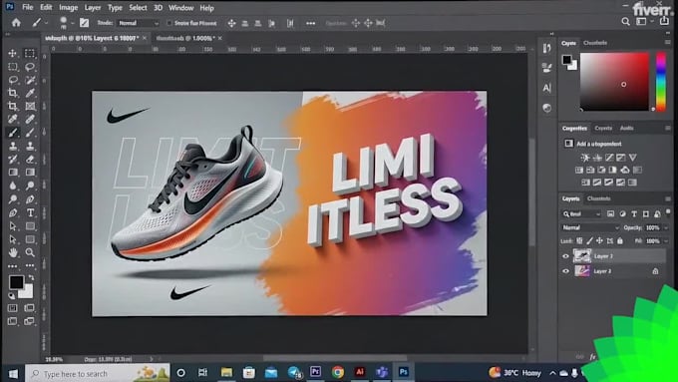Open the layer filter kind dropdown

pyautogui.click(x=581, y=213)
